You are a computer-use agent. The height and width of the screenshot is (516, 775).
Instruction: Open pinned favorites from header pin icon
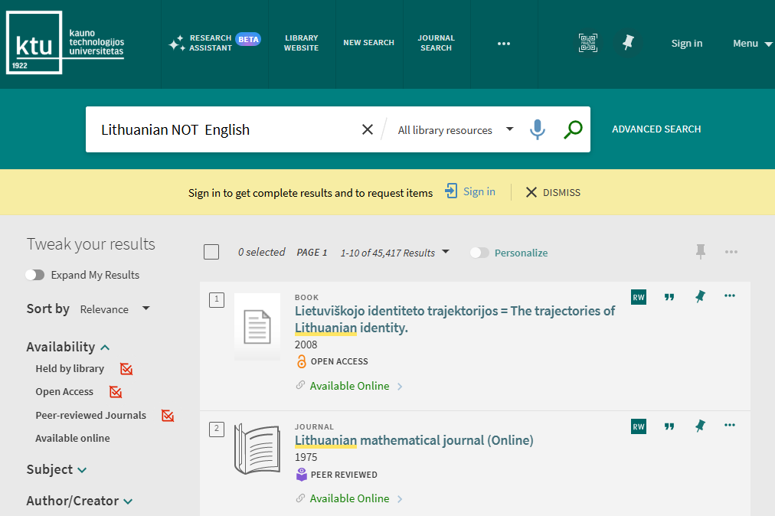(629, 44)
